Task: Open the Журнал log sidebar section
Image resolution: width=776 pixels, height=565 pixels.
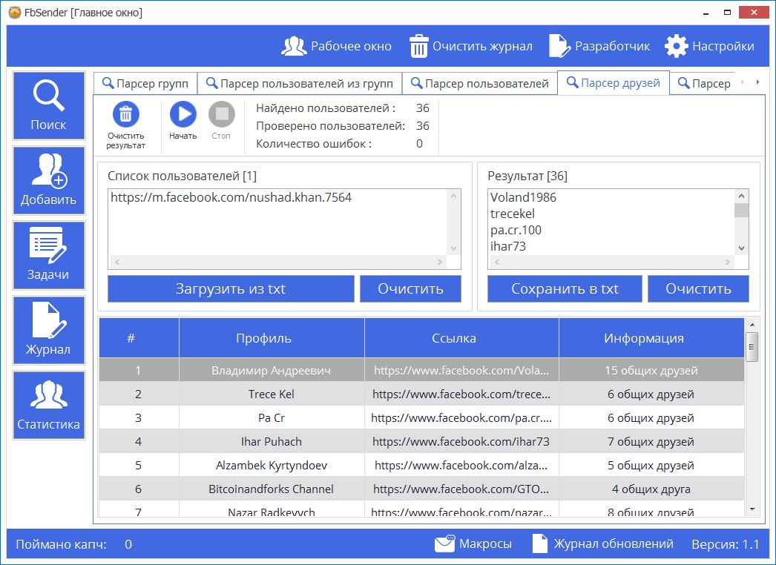Action: (x=48, y=330)
